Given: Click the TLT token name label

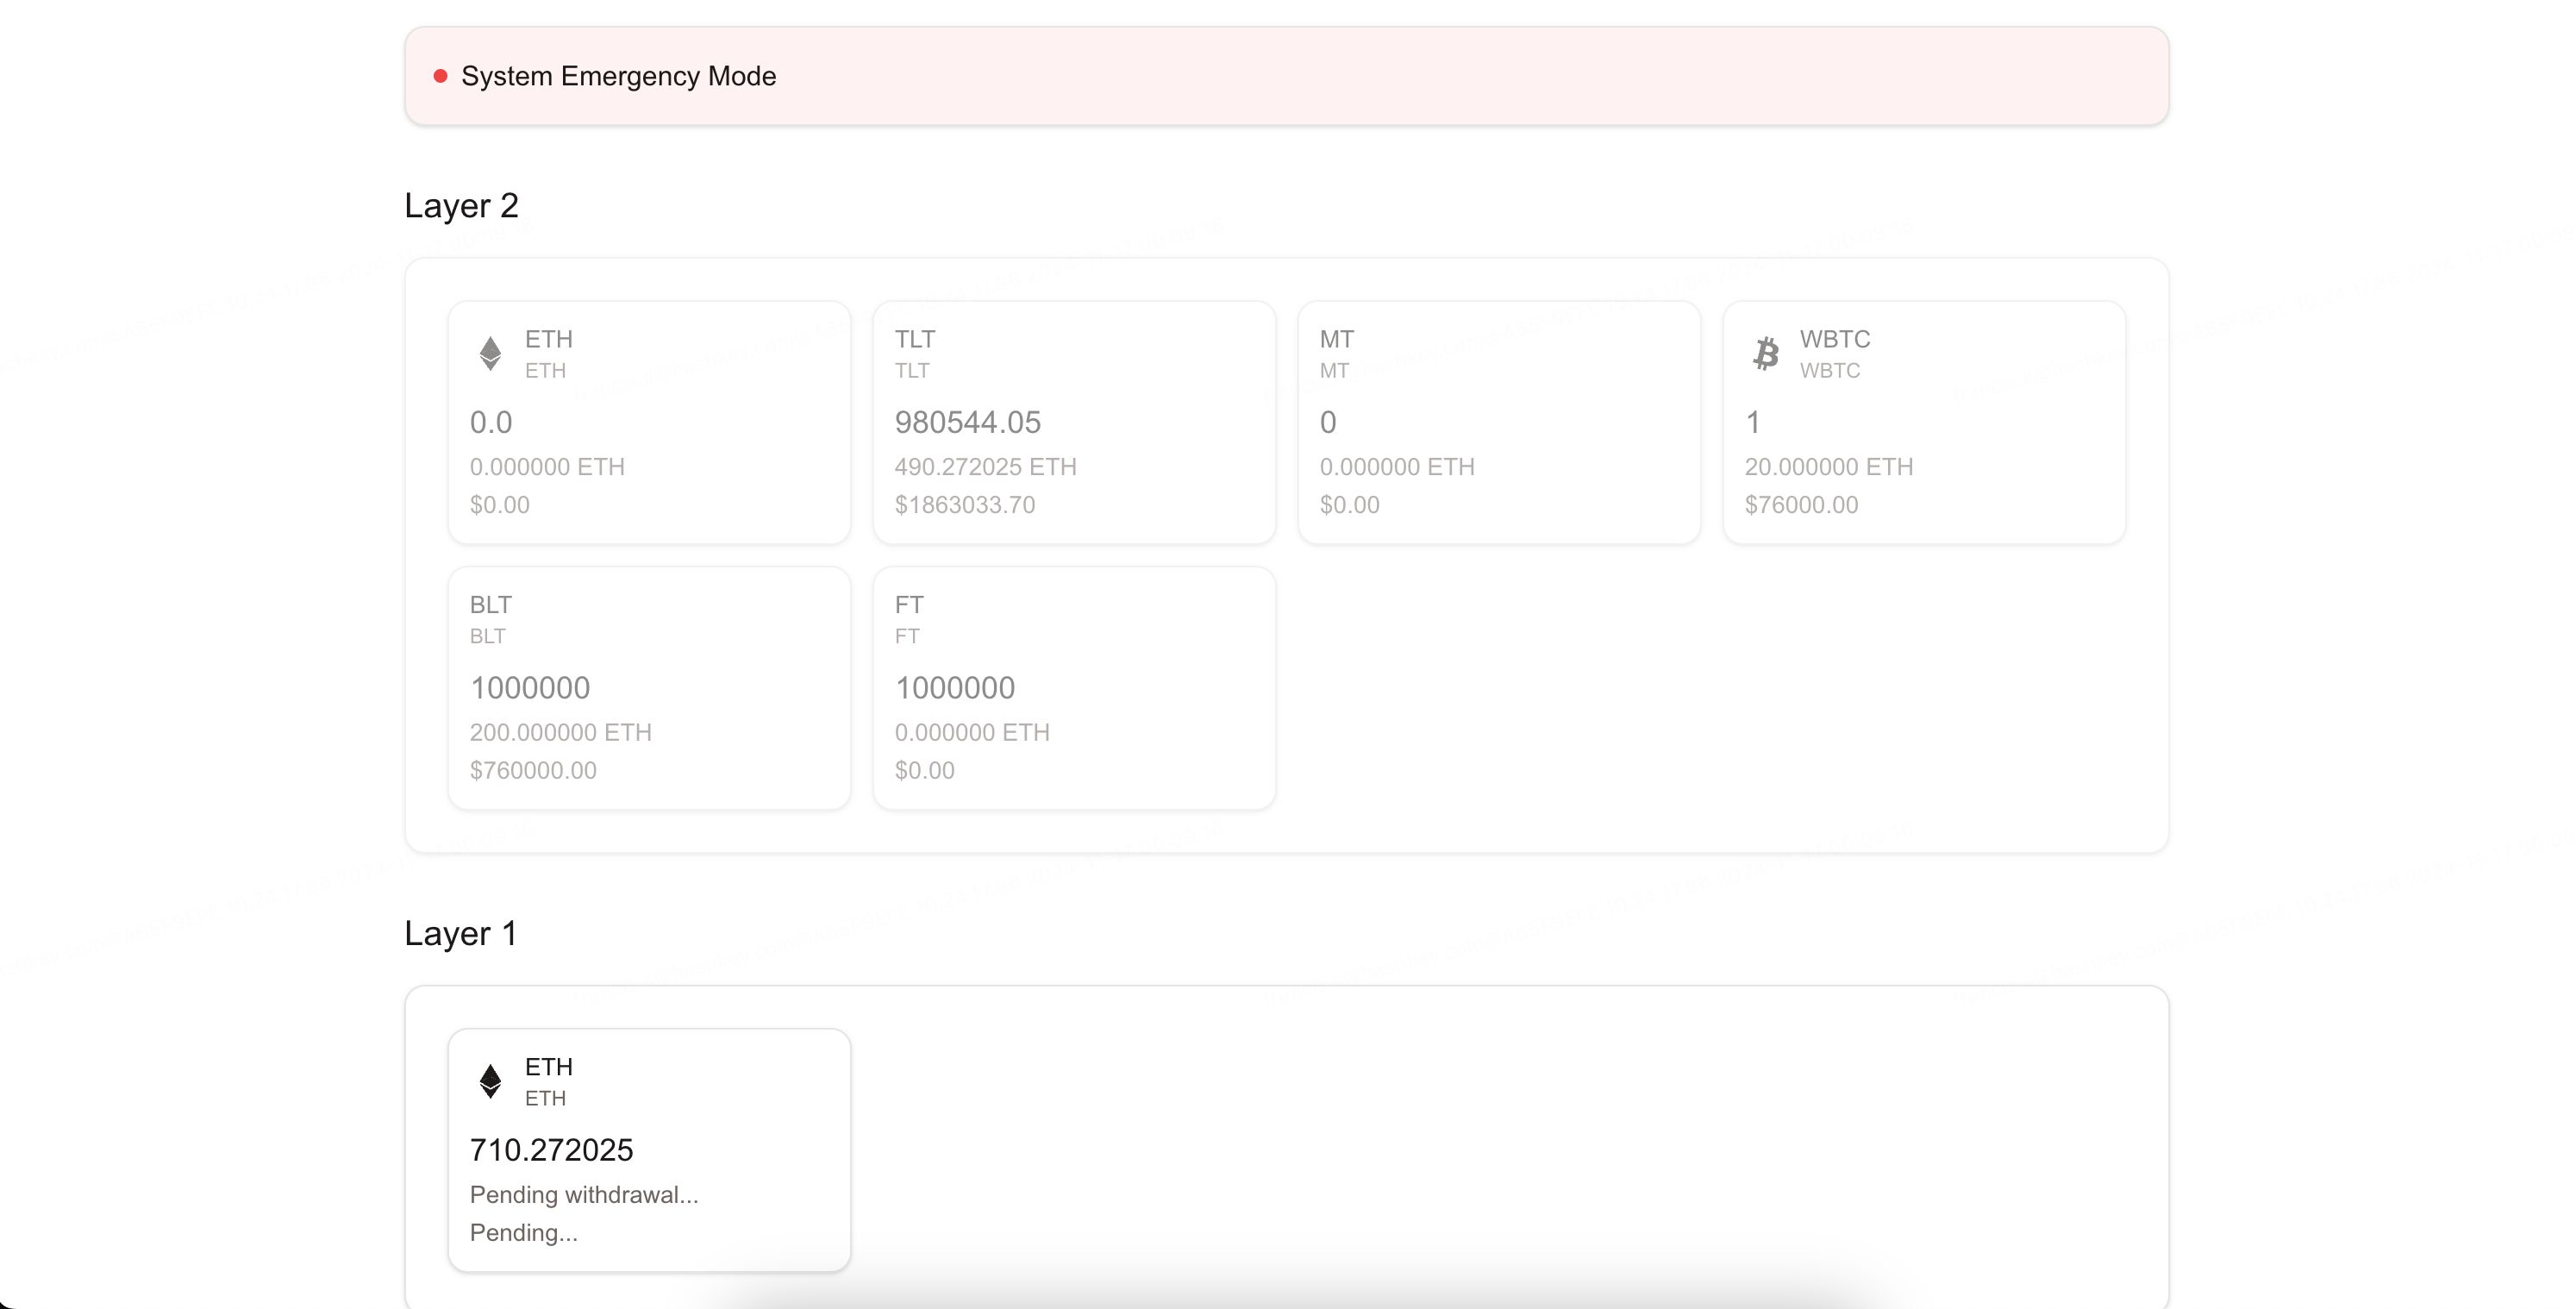Looking at the screenshot, I should 915,339.
